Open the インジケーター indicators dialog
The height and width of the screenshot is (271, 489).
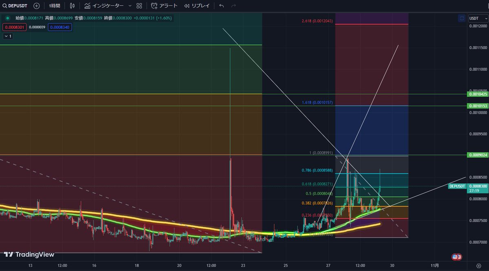104,6
